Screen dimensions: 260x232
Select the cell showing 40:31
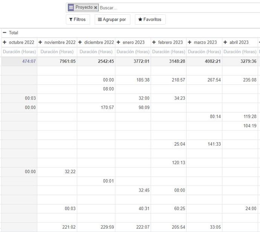pos(133,209)
